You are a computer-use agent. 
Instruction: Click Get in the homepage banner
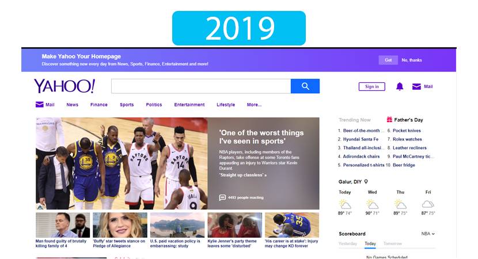click(388, 60)
